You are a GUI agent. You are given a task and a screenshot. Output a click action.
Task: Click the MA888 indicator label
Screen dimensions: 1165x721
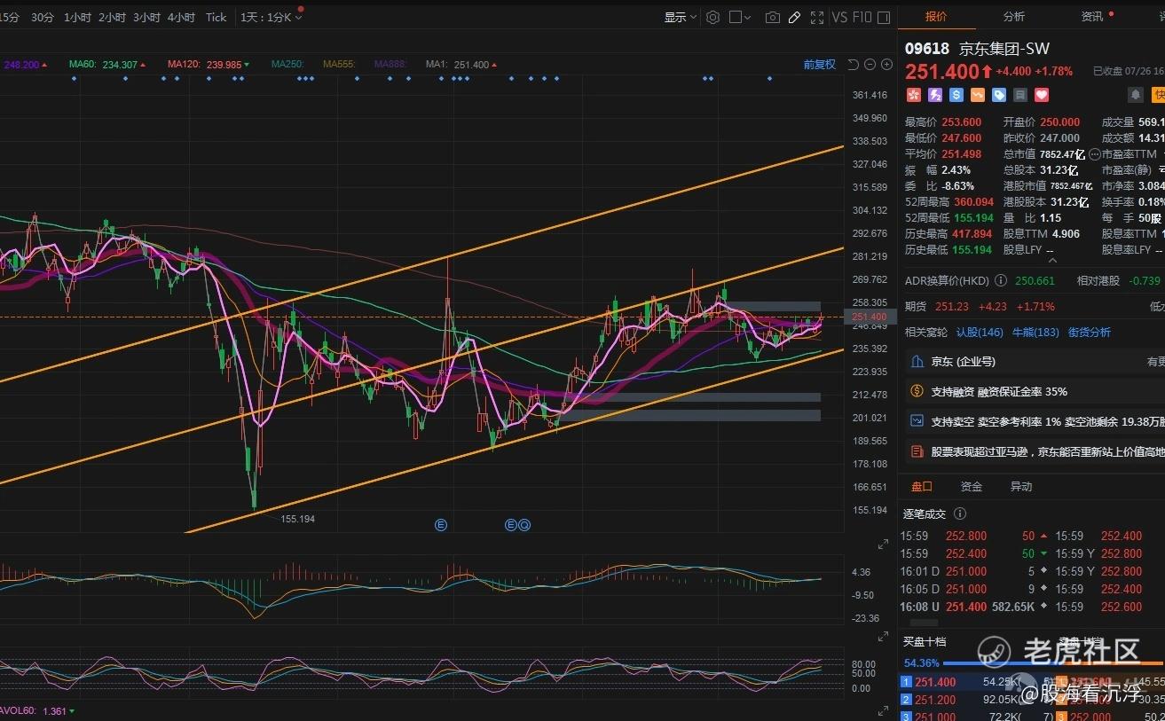point(390,65)
